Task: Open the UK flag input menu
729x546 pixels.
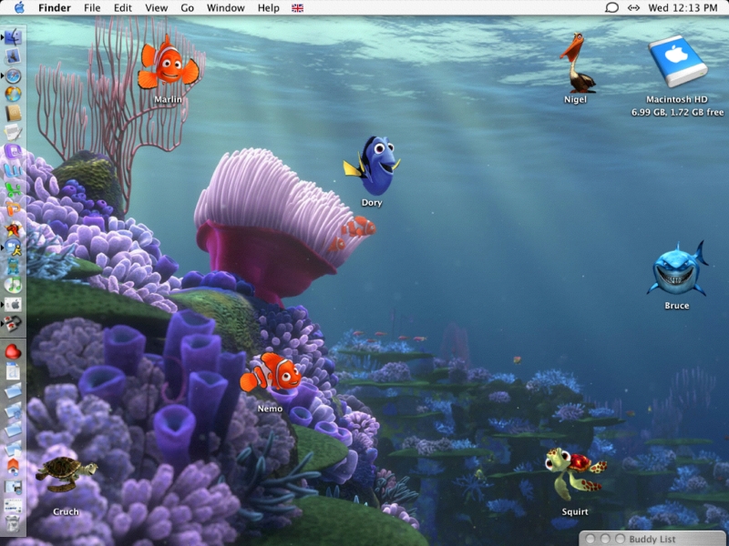Action: tap(297, 7)
